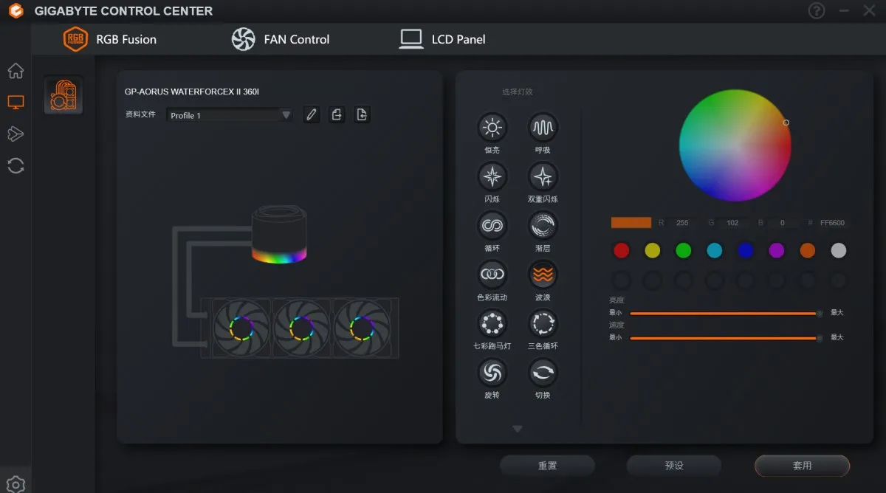
Task: Pick the red color swatch
Action: (621, 251)
